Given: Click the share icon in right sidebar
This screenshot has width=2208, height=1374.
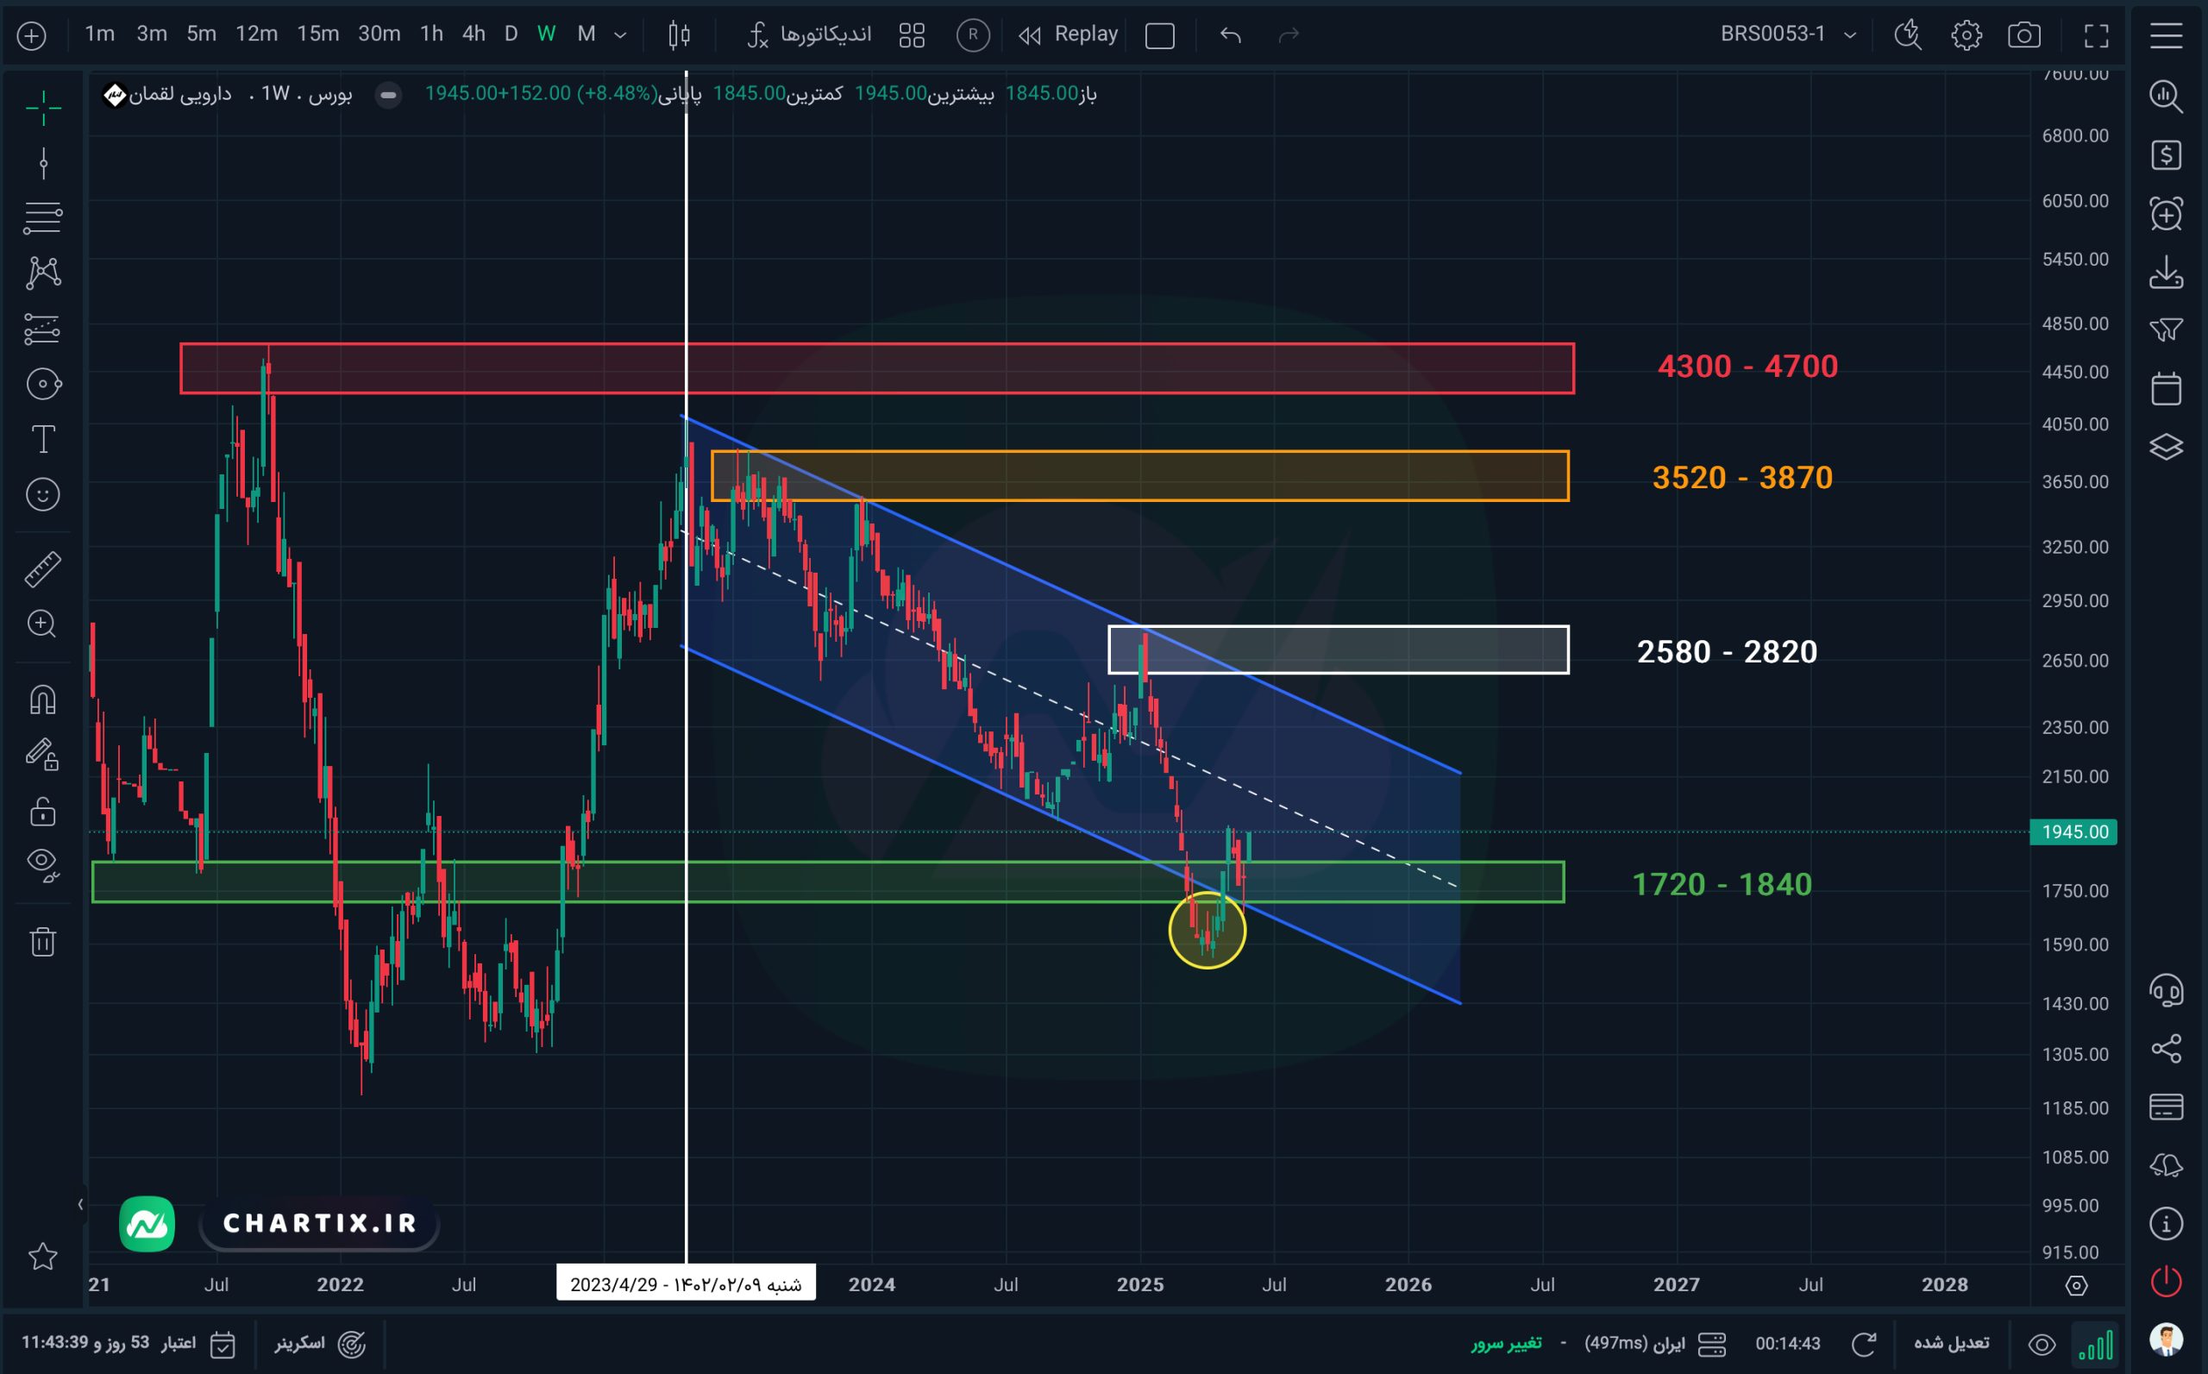Looking at the screenshot, I should coord(2167,1048).
